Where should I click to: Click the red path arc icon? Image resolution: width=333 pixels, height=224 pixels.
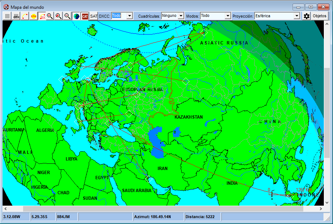pyautogui.click(x=25, y=16)
